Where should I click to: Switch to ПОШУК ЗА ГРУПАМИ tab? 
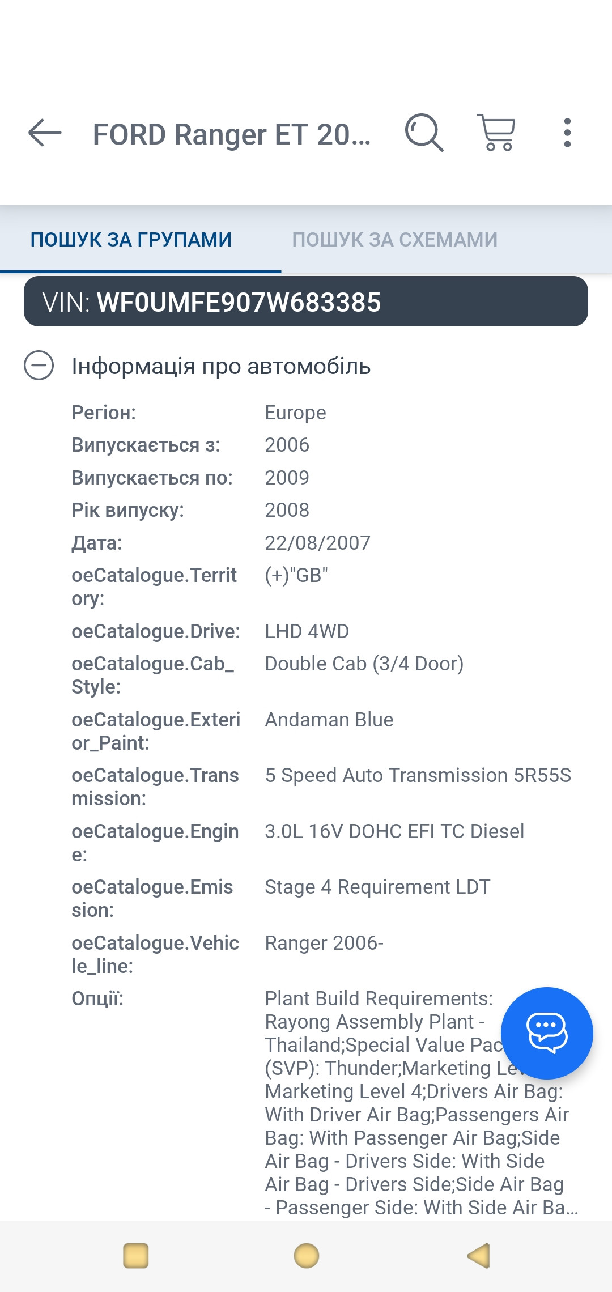(131, 240)
